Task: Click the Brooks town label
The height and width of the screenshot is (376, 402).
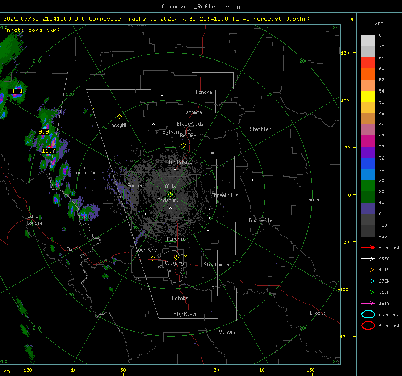Action: click(318, 313)
